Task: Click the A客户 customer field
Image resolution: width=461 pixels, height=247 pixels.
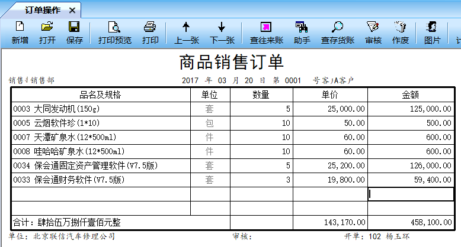Action: (344, 80)
